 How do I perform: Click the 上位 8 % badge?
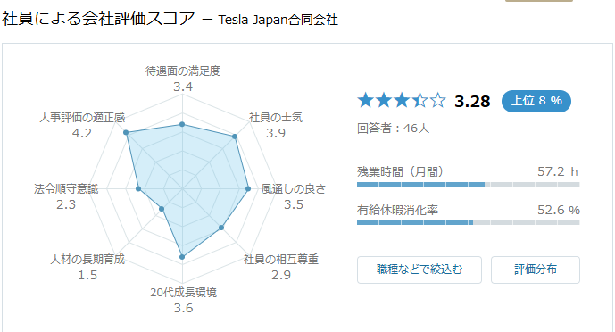pyautogui.click(x=536, y=101)
